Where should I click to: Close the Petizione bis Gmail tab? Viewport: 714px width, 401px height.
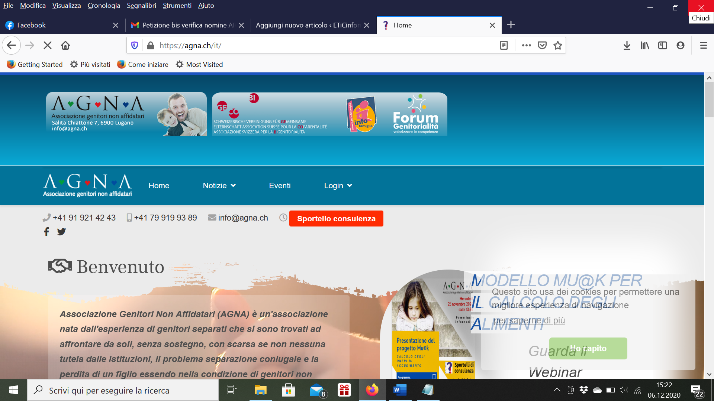(241, 25)
